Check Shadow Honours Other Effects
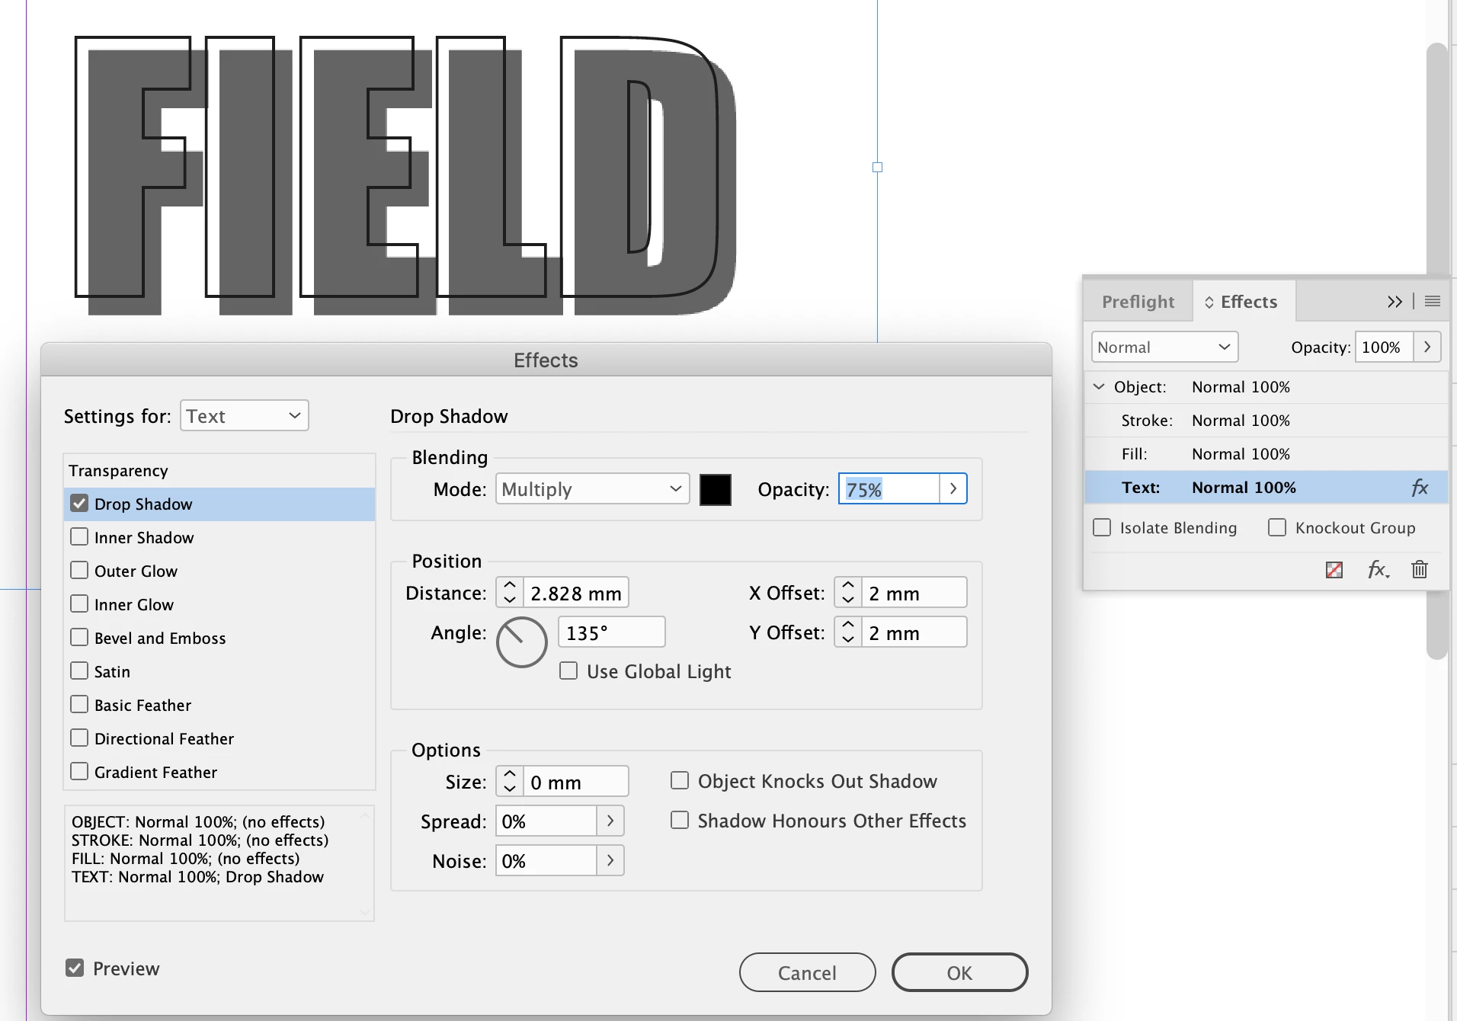The width and height of the screenshot is (1457, 1021). pyautogui.click(x=680, y=821)
